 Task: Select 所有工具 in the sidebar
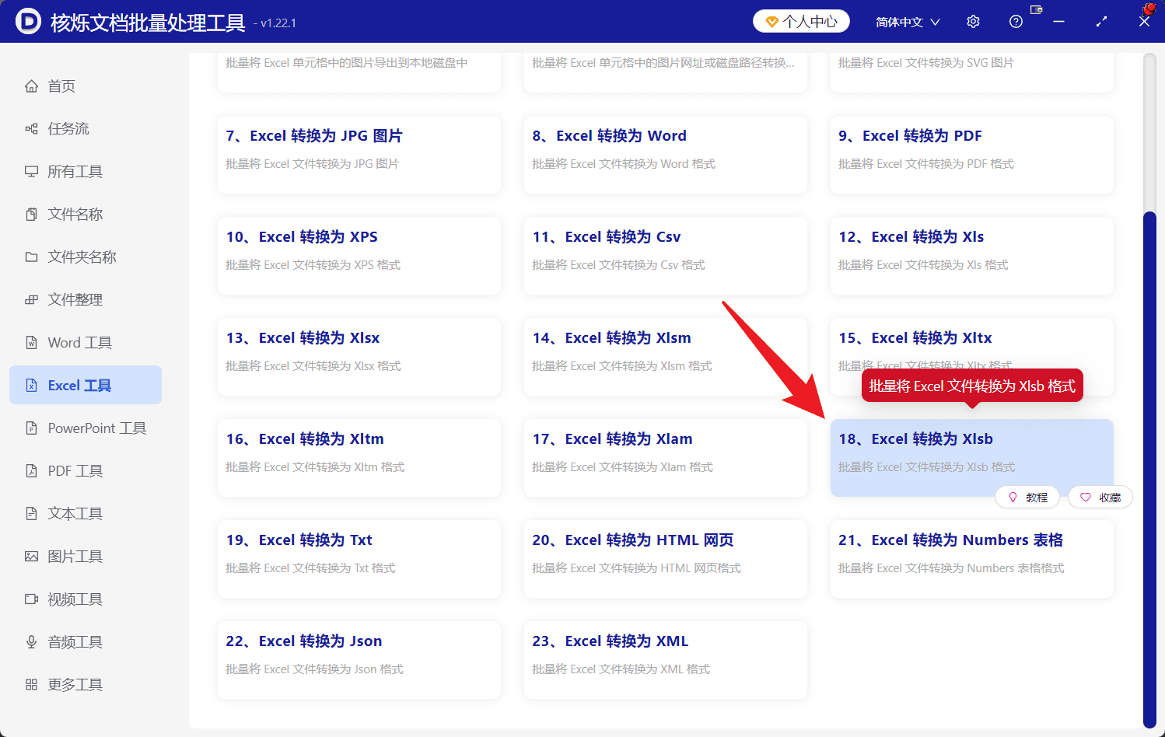(86, 172)
